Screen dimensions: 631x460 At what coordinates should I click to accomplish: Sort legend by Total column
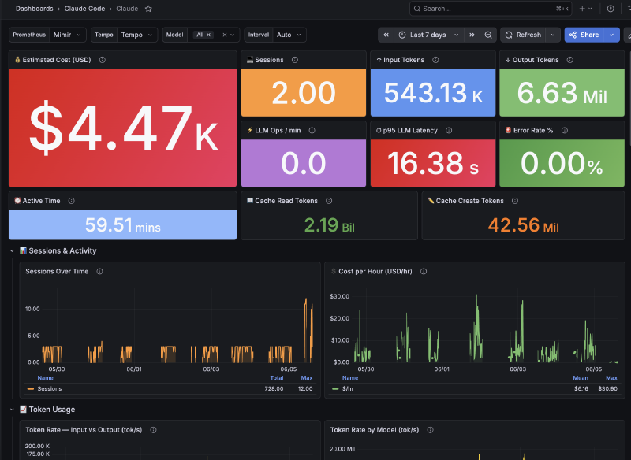click(277, 378)
